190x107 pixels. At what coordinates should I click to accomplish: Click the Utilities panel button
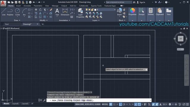point(151,14)
